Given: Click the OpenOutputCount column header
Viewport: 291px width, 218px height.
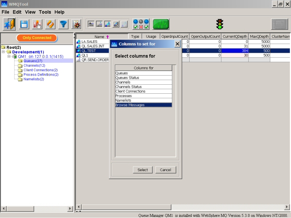Looking at the screenshot, I should 205,37.
